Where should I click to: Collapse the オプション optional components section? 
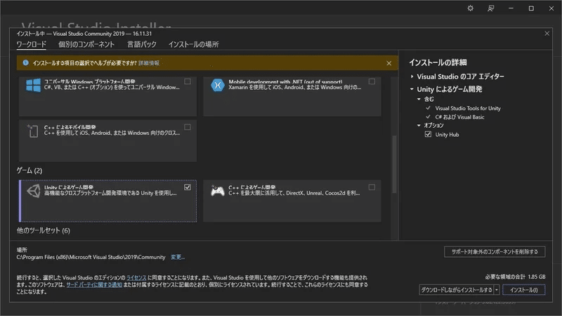(x=419, y=125)
